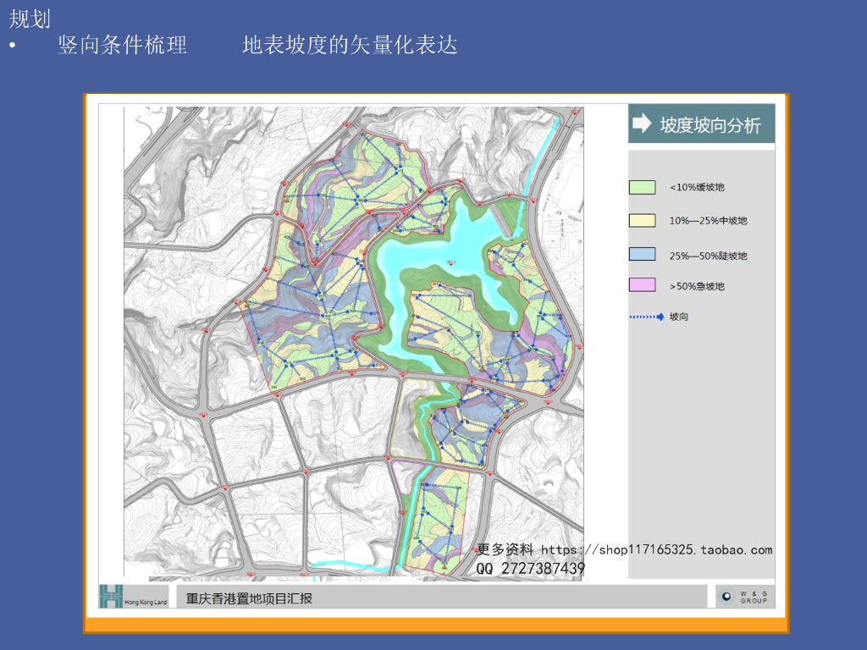Select the 竖向条件梳理 heading text
867x650 pixels.
point(122,46)
